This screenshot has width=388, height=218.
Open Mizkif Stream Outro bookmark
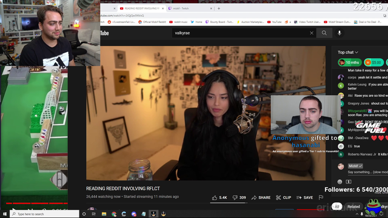pos(337,22)
